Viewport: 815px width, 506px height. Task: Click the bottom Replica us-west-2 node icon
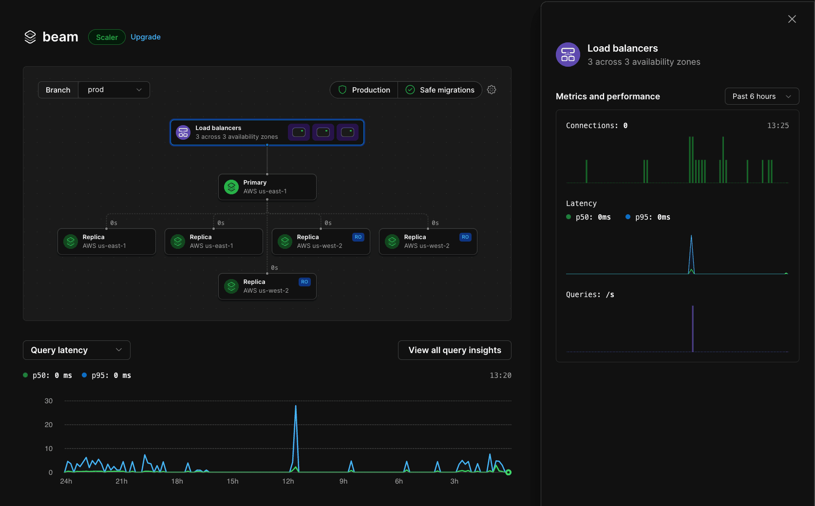231,286
